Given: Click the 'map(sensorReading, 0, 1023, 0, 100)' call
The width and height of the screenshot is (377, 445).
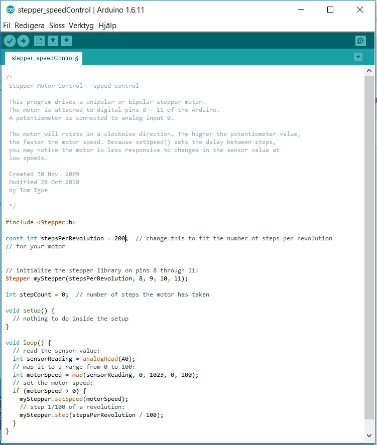Looking at the screenshot, I should coord(134,375).
